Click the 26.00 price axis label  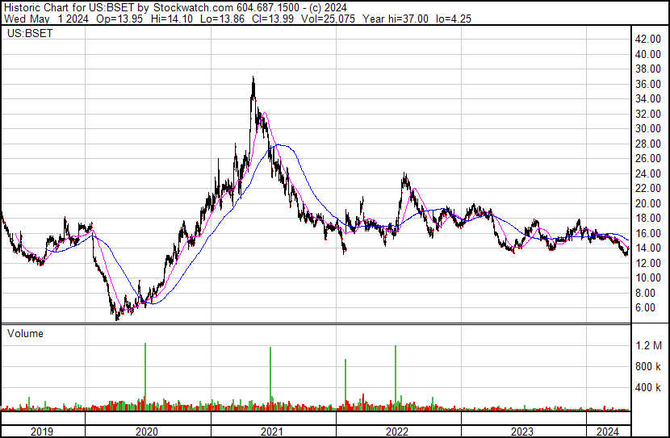[648, 158]
